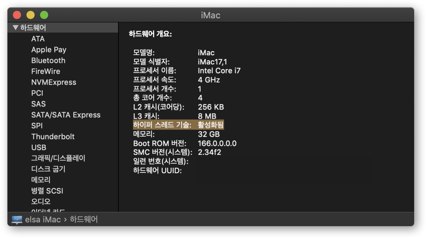427x239 pixels.
Task: Open the Thunderbolt section
Action: [53, 136]
